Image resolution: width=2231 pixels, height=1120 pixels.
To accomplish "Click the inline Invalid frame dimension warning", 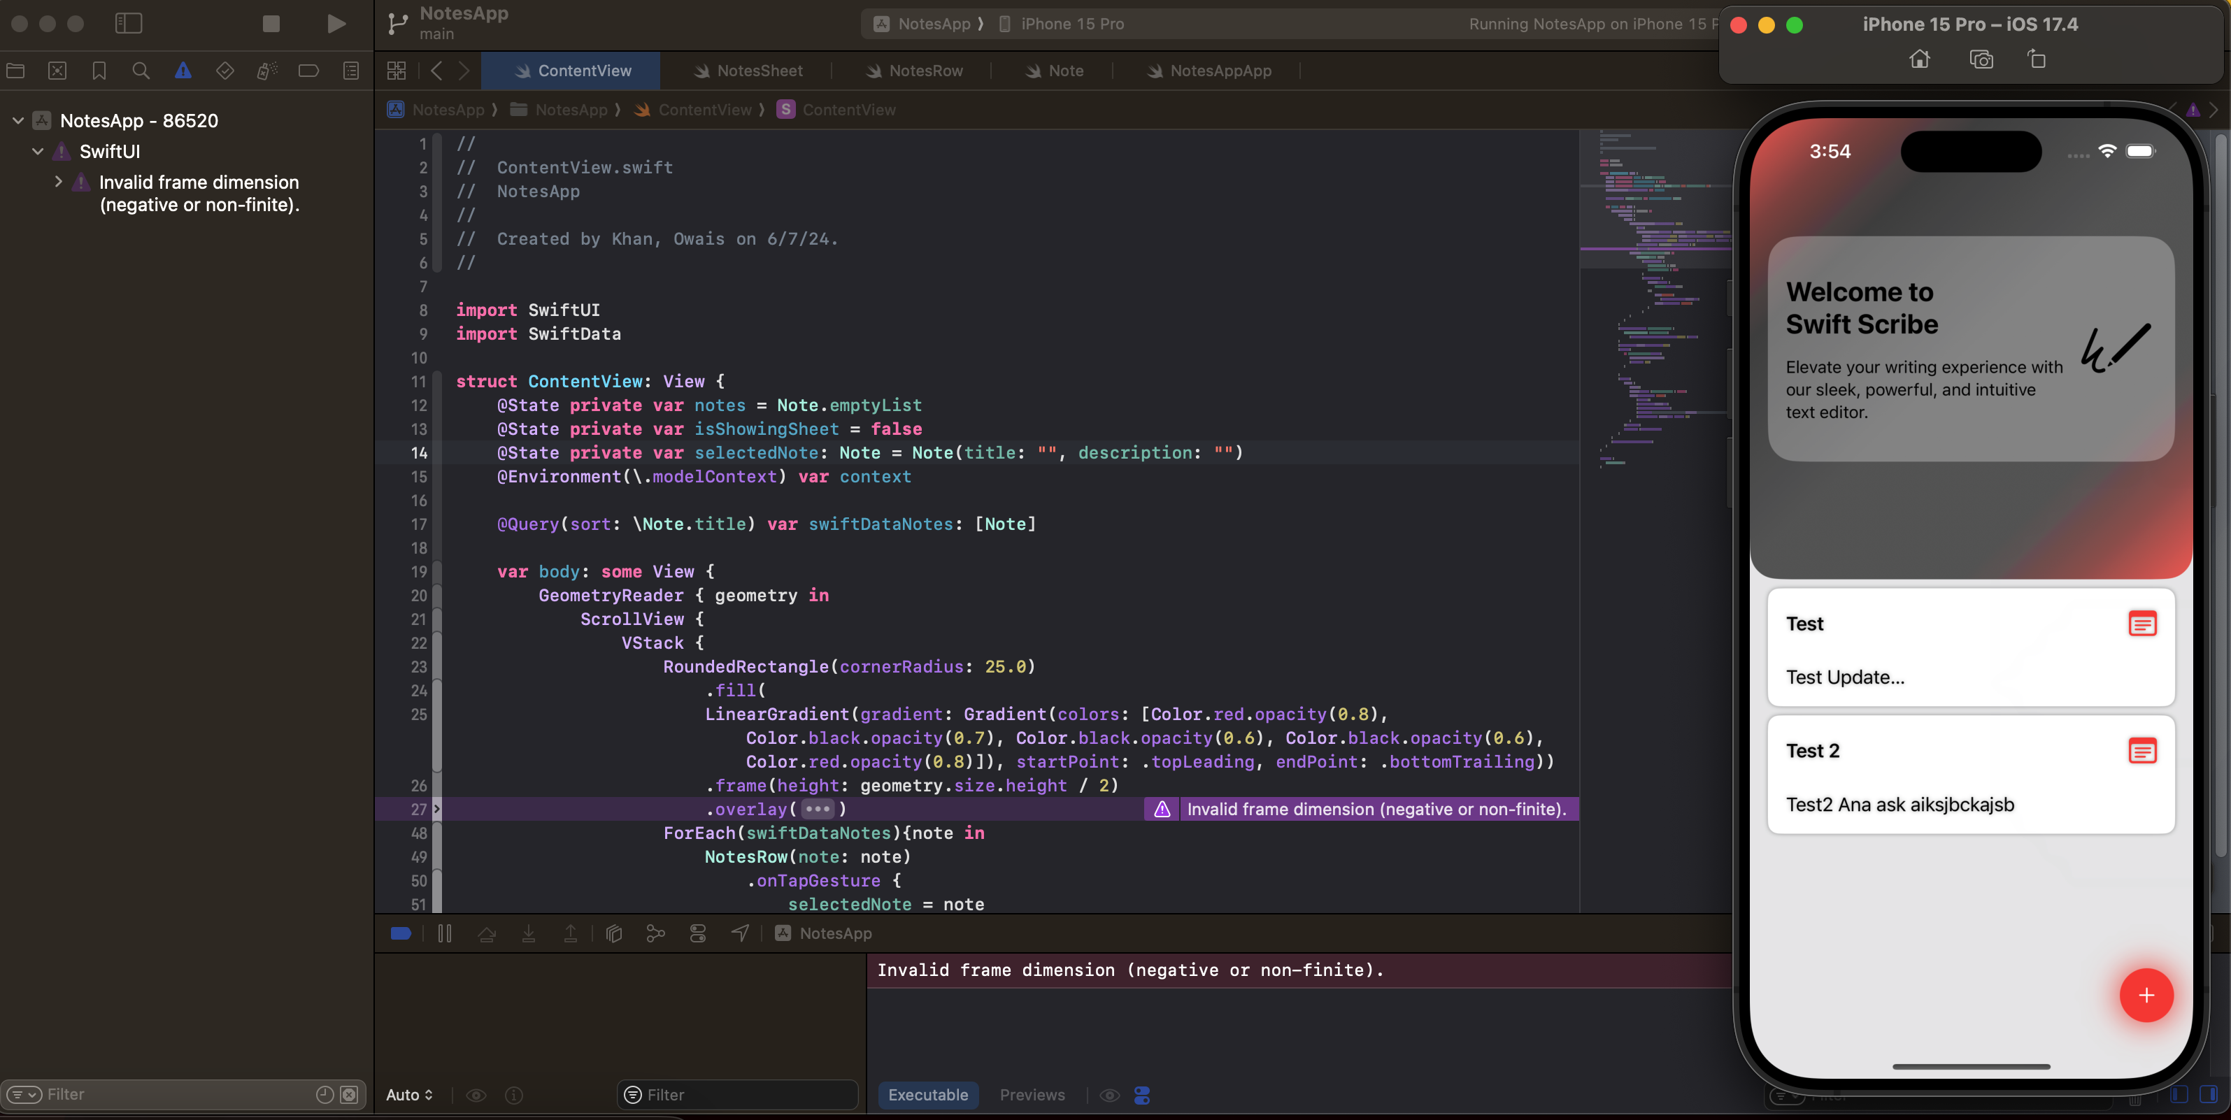I will click(x=1362, y=810).
